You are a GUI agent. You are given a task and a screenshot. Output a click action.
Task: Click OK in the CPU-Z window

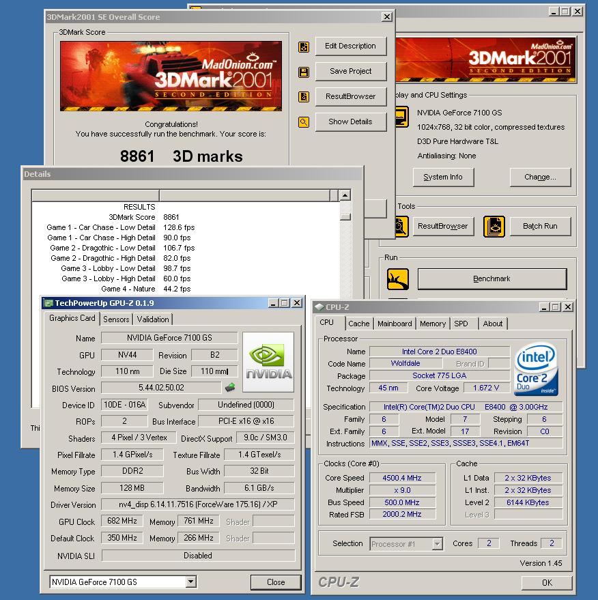pos(547,583)
